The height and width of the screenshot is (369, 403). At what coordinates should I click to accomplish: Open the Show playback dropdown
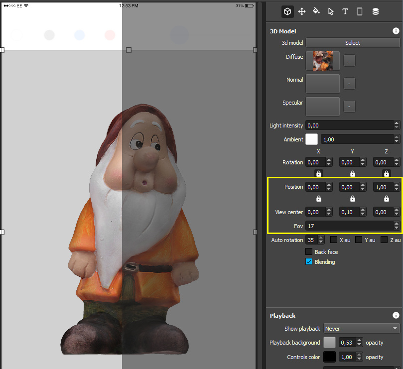361,328
